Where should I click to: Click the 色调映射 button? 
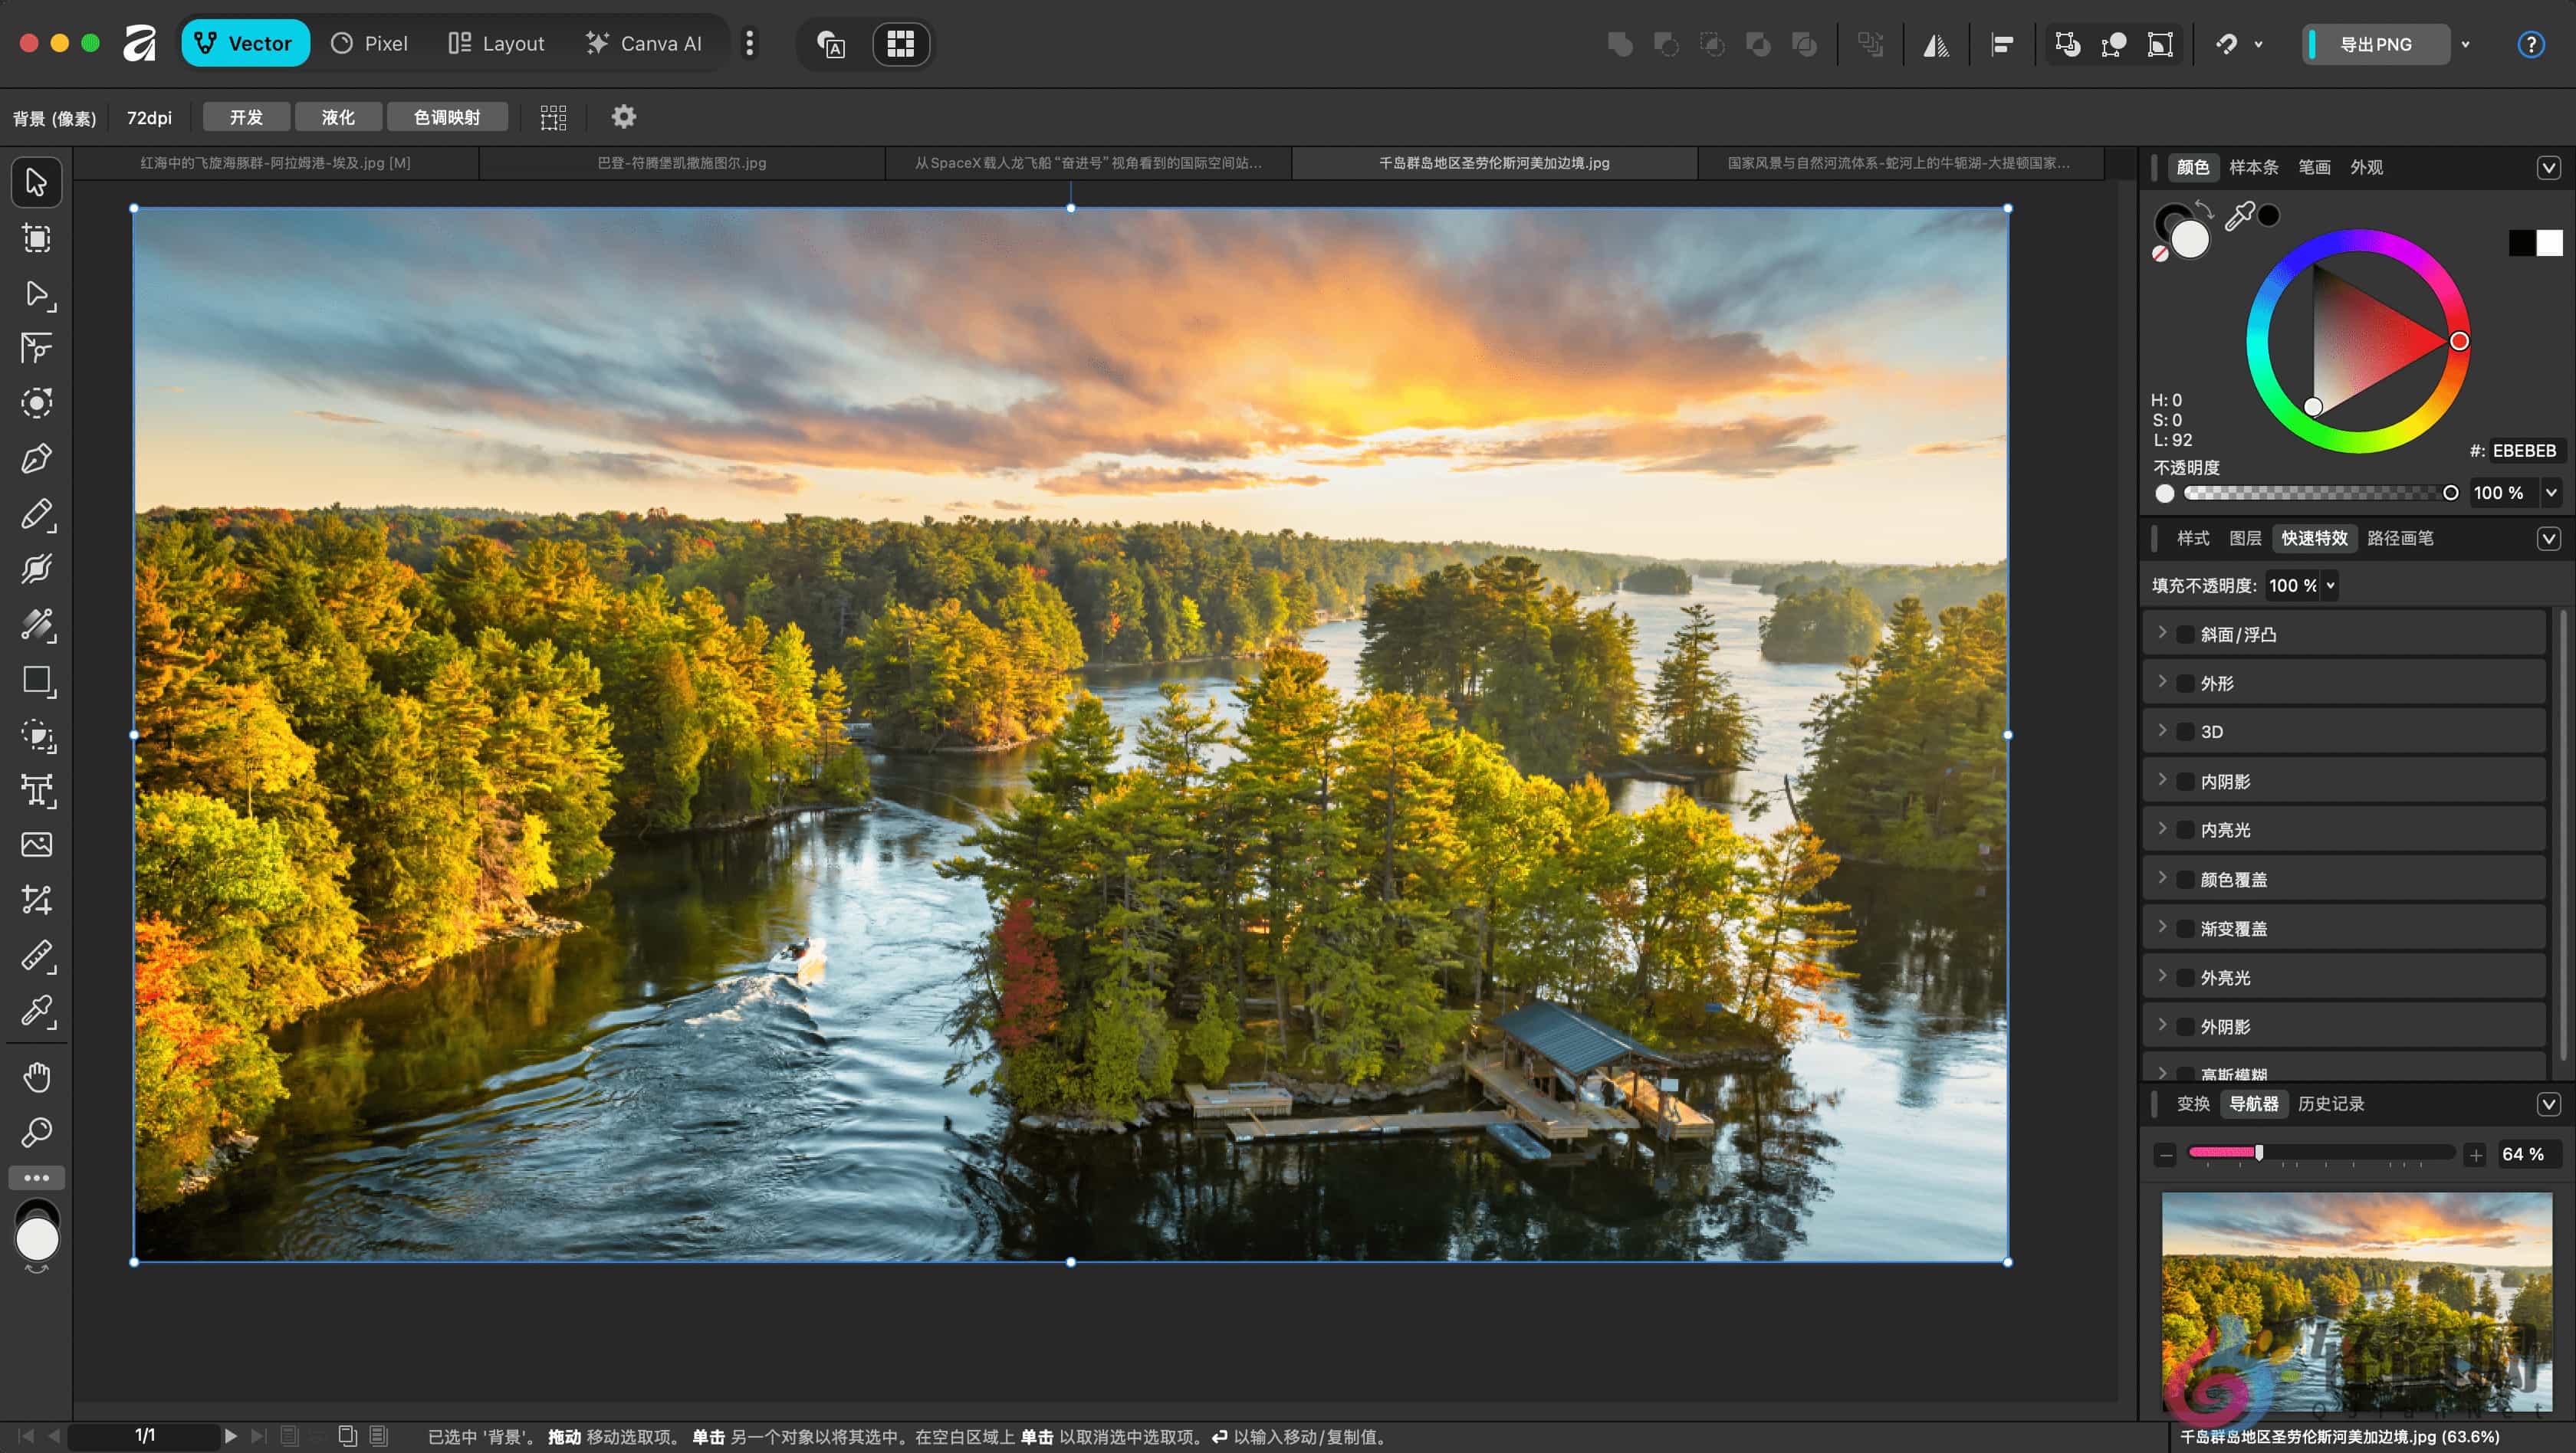point(447,117)
